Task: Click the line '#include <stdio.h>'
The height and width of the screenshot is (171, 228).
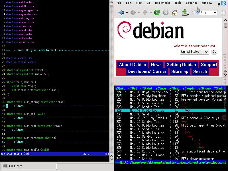Action: [19, 2]
